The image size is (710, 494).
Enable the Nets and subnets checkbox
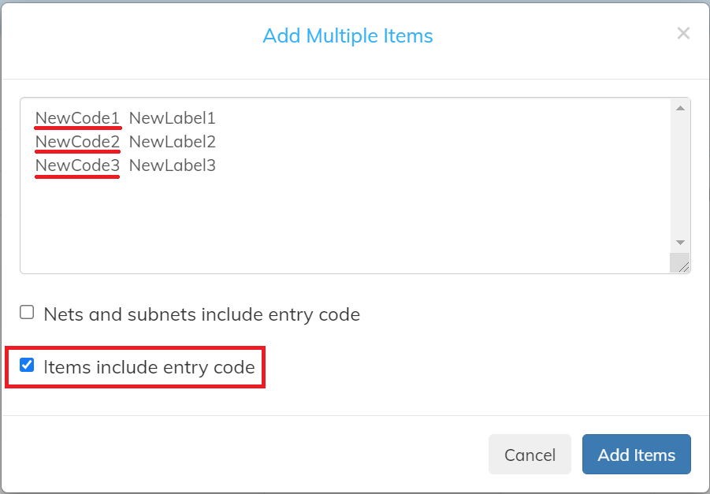[27, 313]
